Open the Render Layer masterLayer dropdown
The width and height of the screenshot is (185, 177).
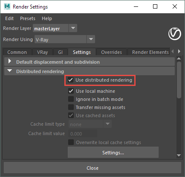tap(55, 28)
